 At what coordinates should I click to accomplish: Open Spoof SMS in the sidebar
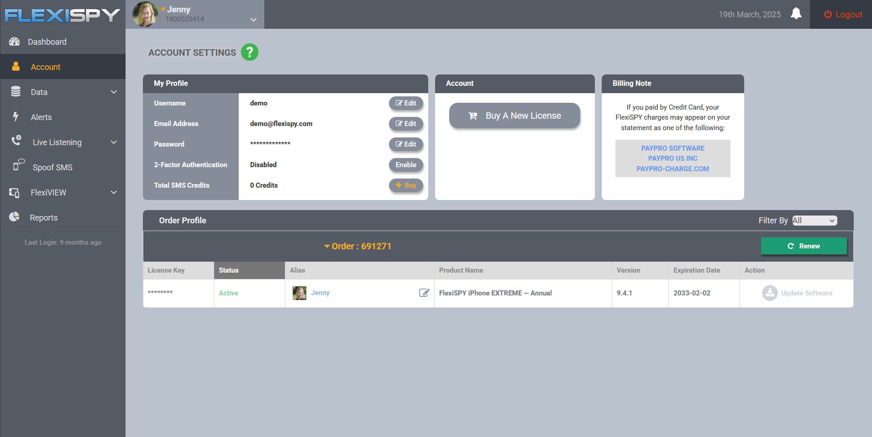coord(63,167)
